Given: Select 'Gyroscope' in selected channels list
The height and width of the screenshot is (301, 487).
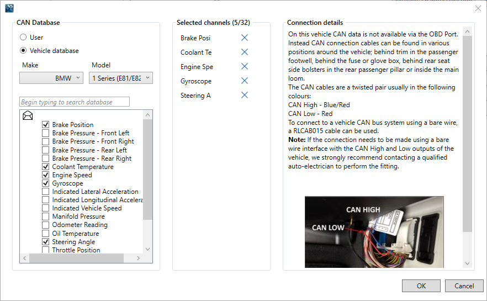Looking at the screenshot, I should (x=196, y=81).
